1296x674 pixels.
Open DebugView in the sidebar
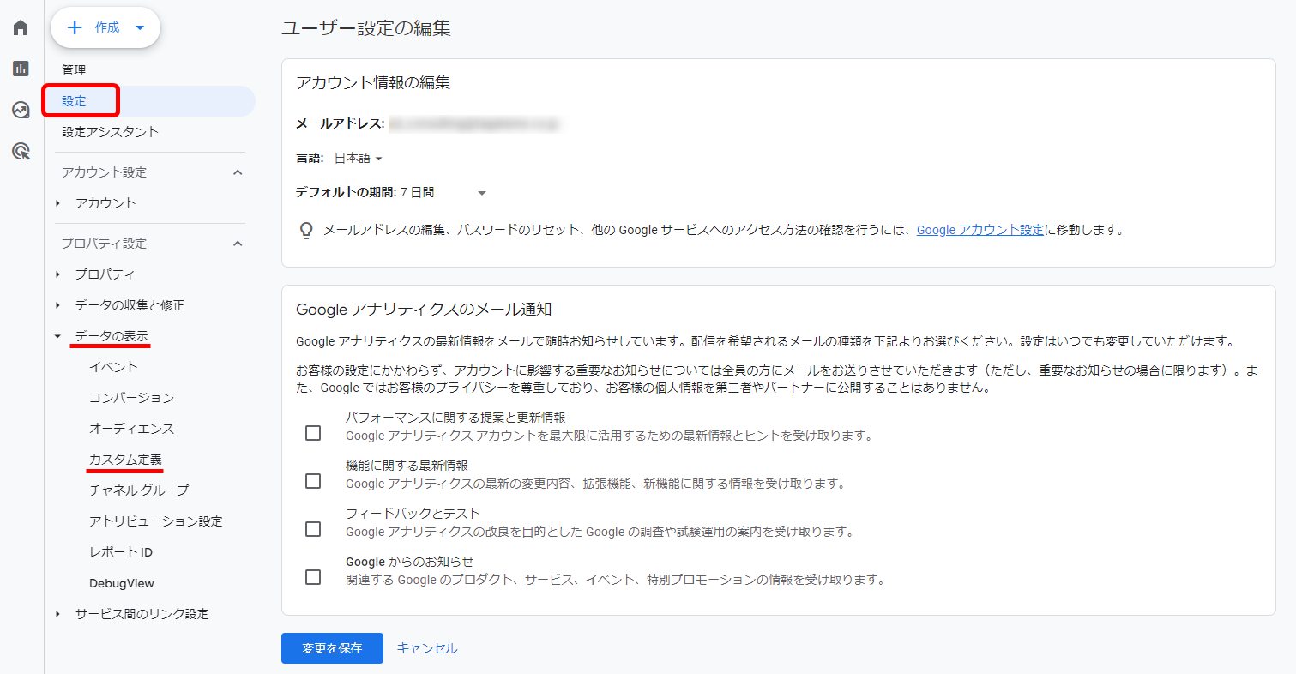click(x=122, y=583)
